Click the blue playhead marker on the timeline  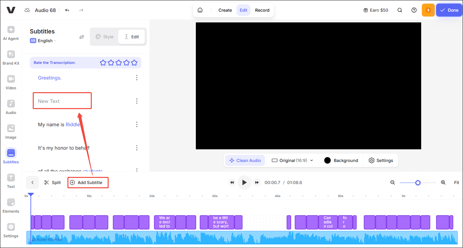[31, 195]
